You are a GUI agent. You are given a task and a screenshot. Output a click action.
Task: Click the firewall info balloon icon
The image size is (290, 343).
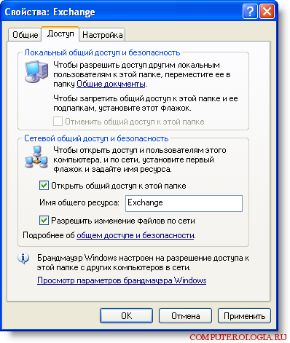(x=23, y=259)
